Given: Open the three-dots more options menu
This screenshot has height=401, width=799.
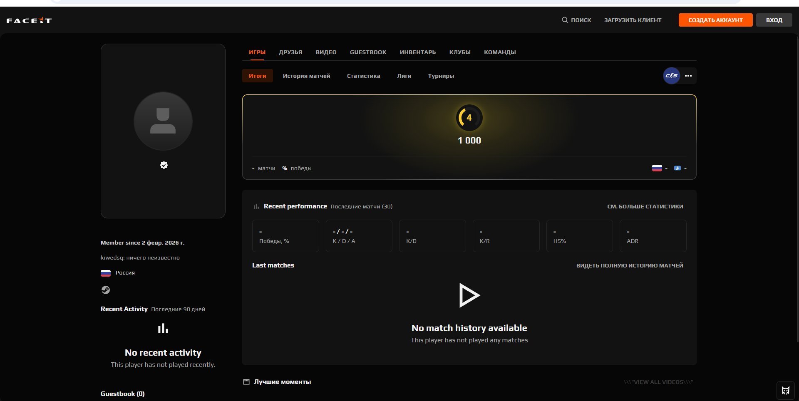Looking at the screenshot, I should coord(688,76).
